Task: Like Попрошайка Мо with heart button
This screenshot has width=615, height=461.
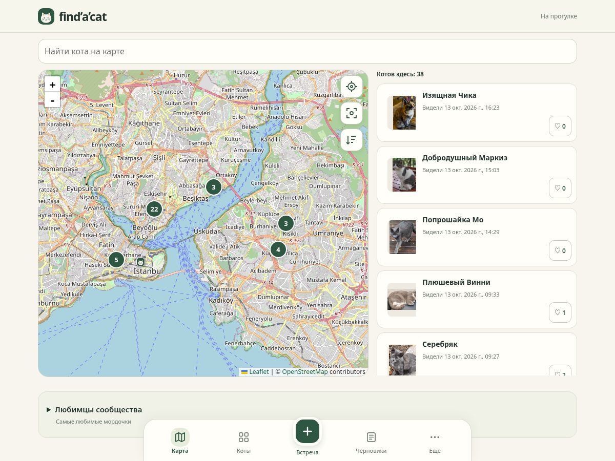Action: point(560,250)
